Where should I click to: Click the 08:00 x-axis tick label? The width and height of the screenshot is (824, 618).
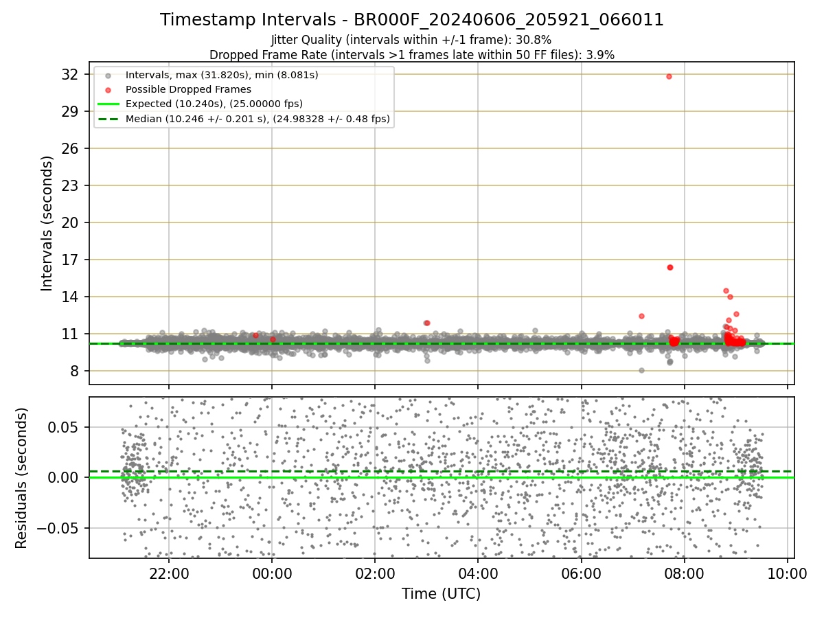pos(685,573)
